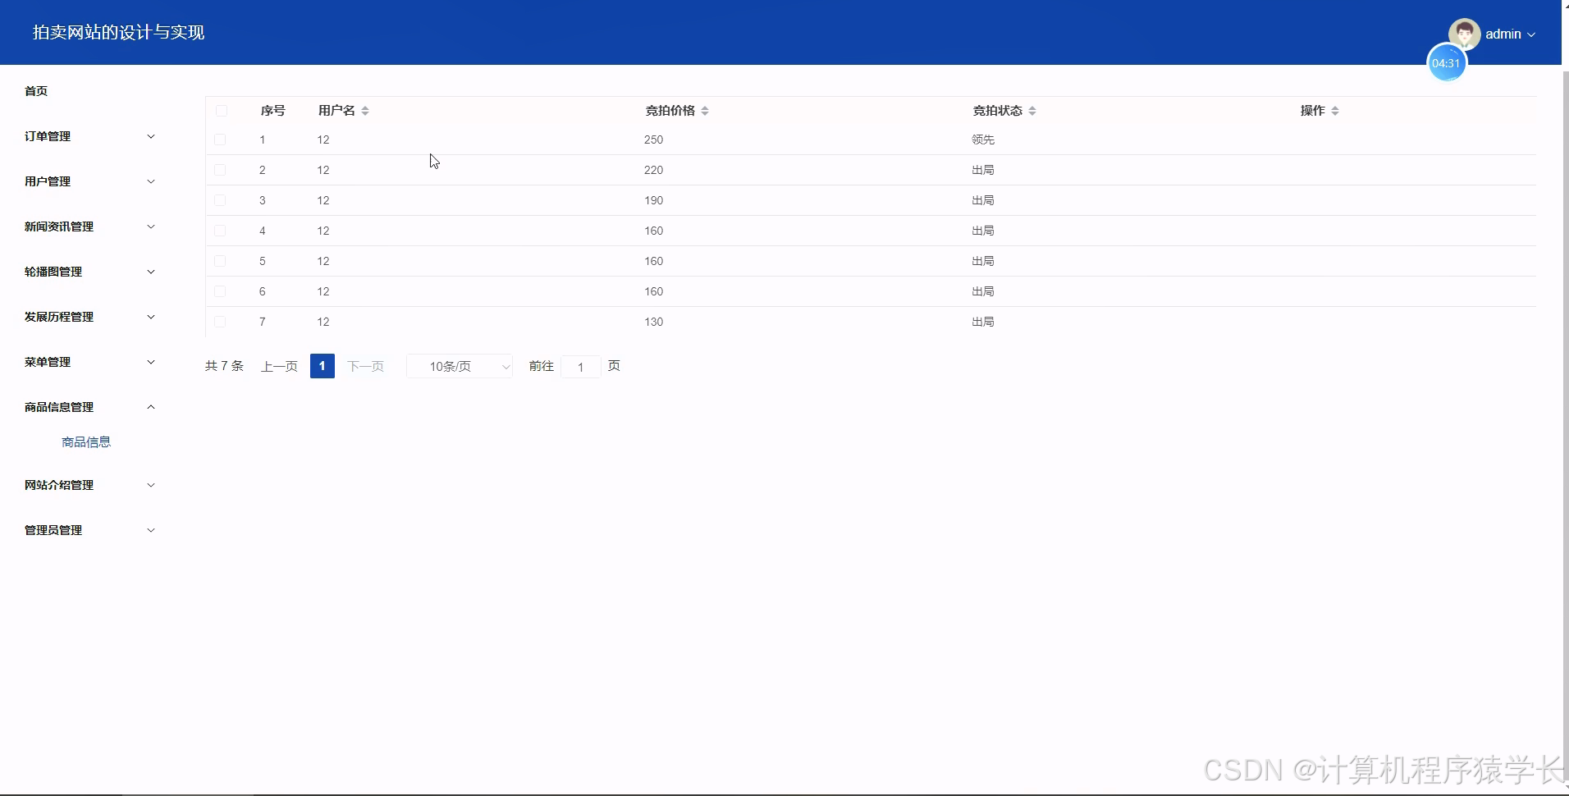Click the 04:31 timer badge
The height and width of the screenshot is (796, 1569).
[1447, 62]
